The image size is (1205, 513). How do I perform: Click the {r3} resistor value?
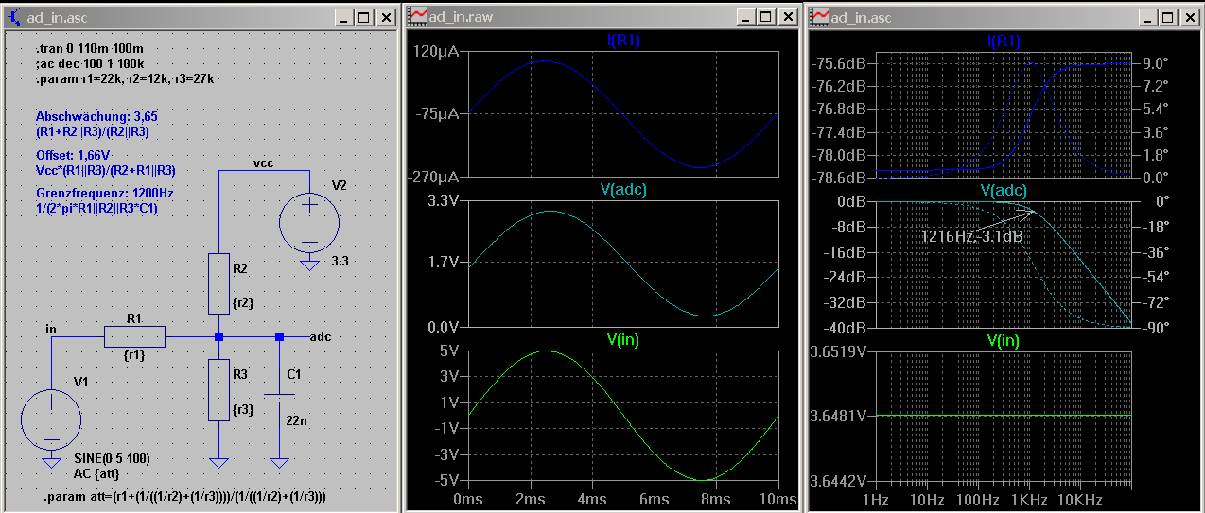point(243,409)
